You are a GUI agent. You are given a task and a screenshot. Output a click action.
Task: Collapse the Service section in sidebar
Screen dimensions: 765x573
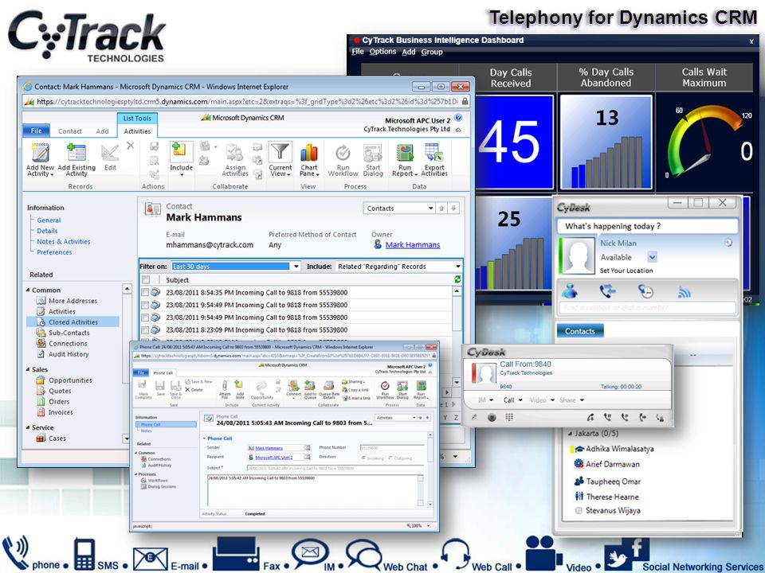coord(28,427)
